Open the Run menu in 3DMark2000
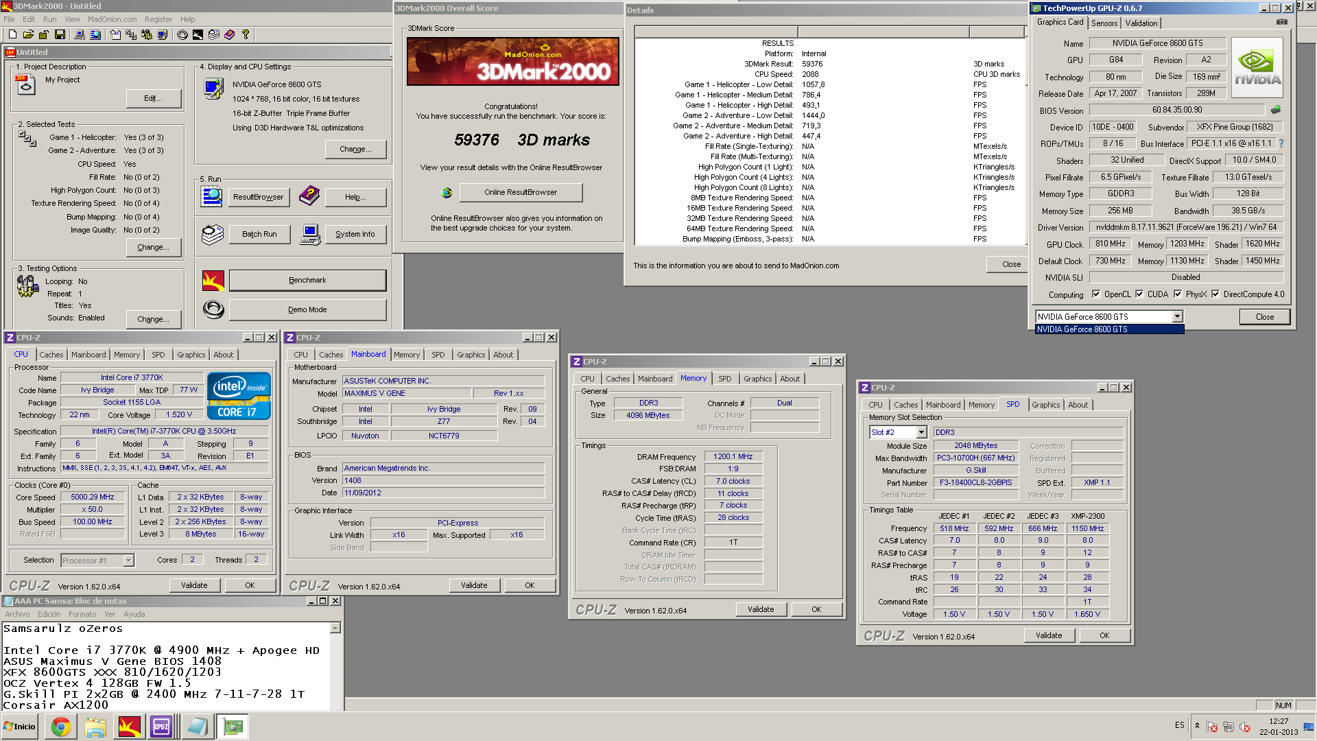The height and width of the screenshot is (741, 1317). (x=49, y=19)
